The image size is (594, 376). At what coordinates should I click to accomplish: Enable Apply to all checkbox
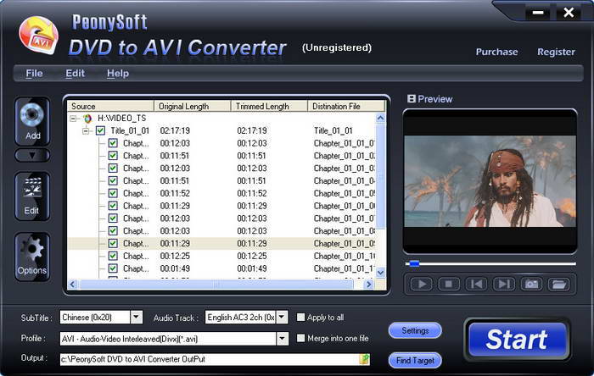click(300, 317)
